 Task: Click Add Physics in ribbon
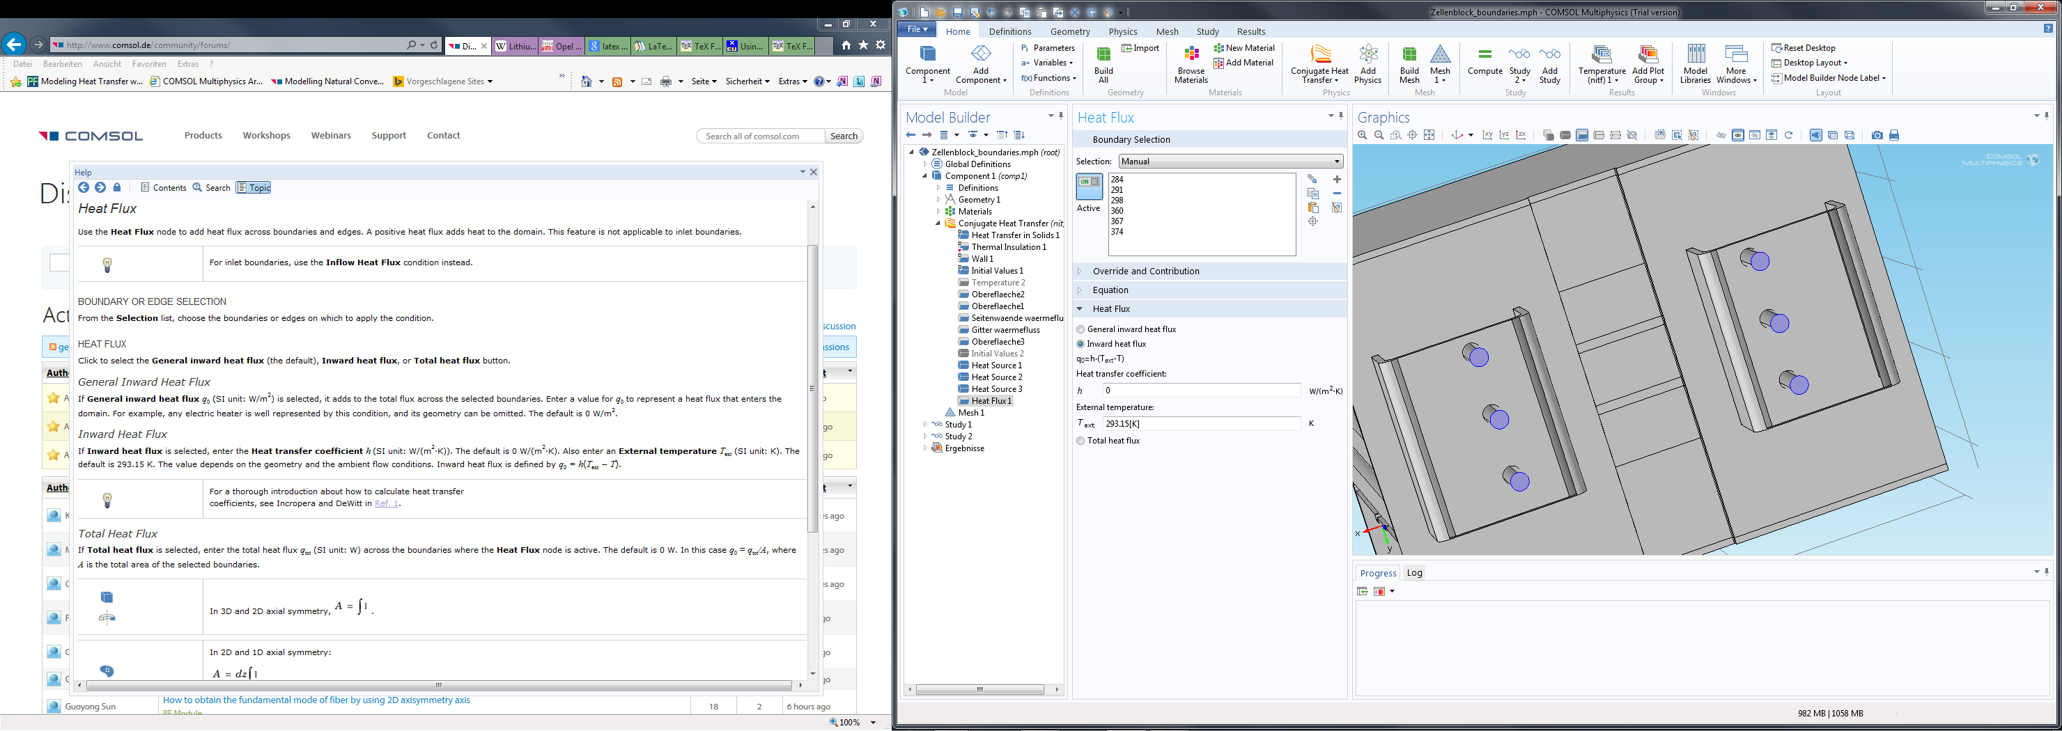pyautogui.click(x=1367, y=64)
